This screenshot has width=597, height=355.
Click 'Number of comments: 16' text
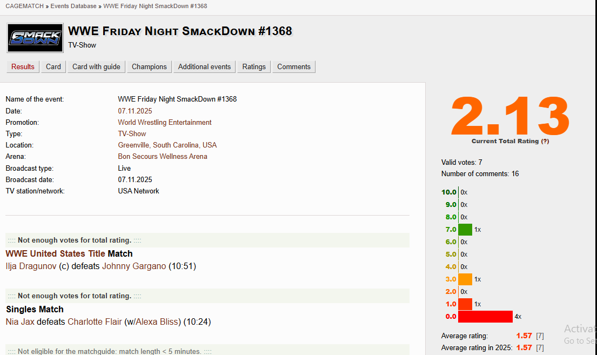pos(480,173)
